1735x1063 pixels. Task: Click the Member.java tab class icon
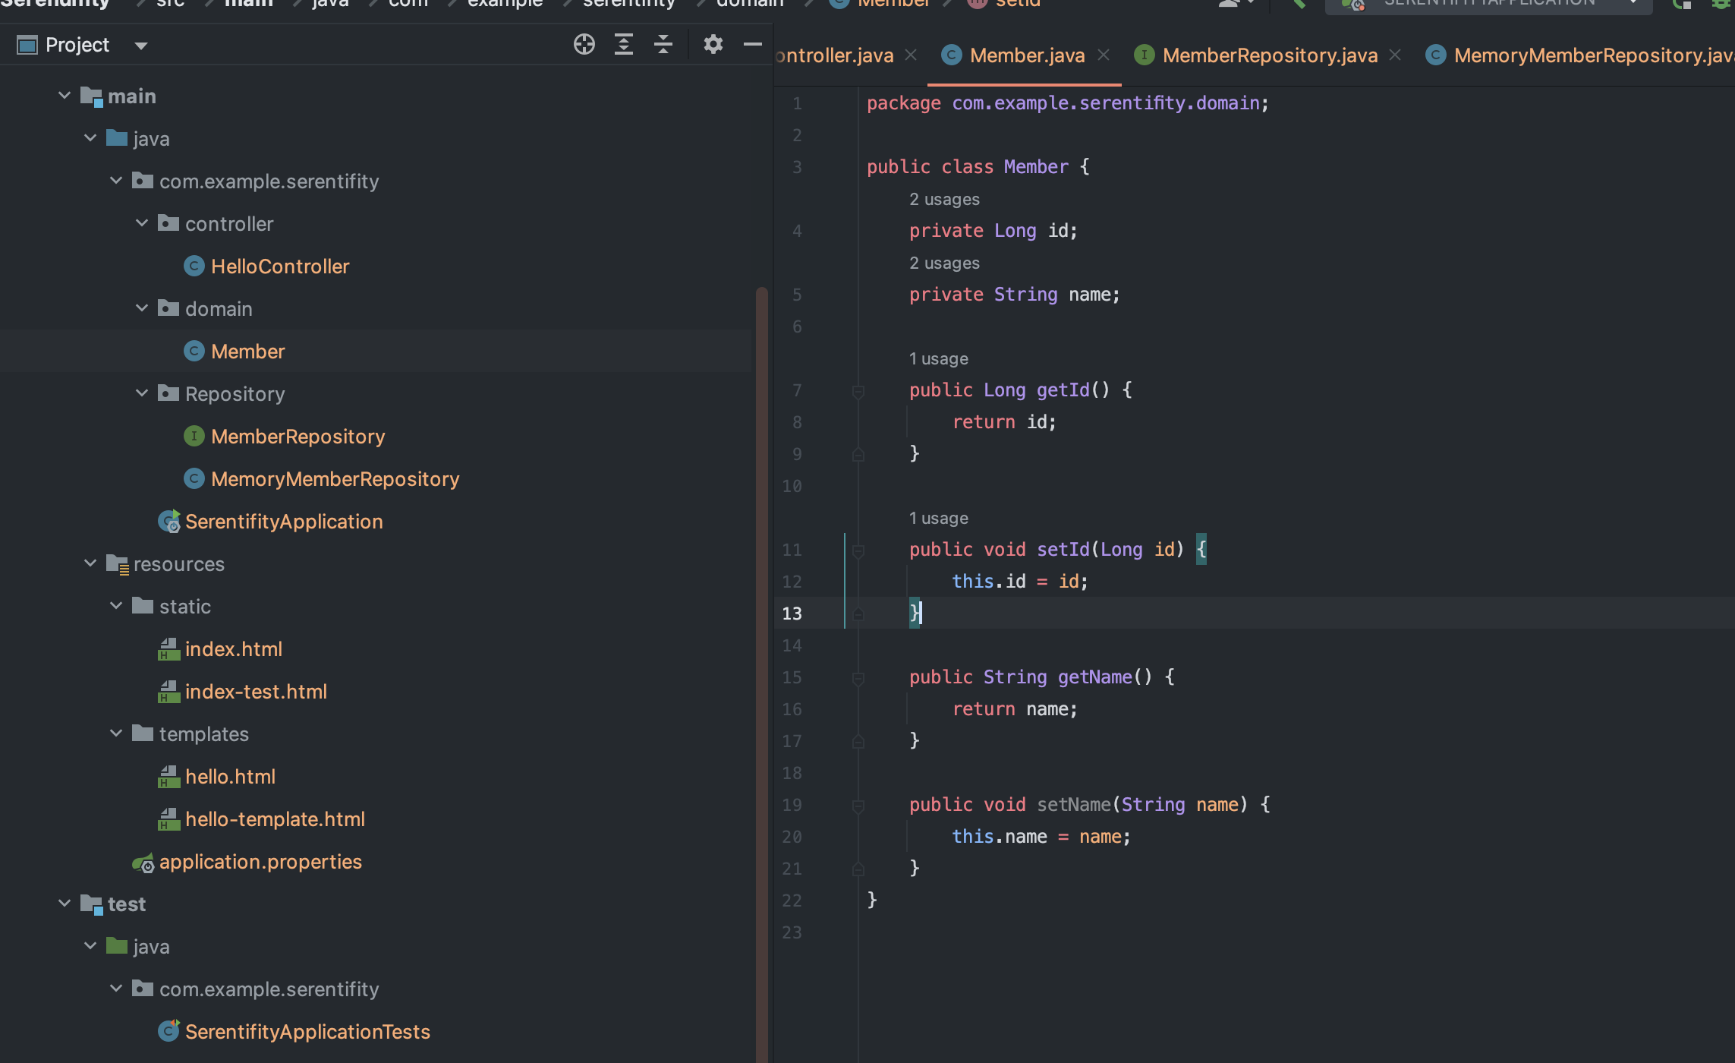point(952,55)
